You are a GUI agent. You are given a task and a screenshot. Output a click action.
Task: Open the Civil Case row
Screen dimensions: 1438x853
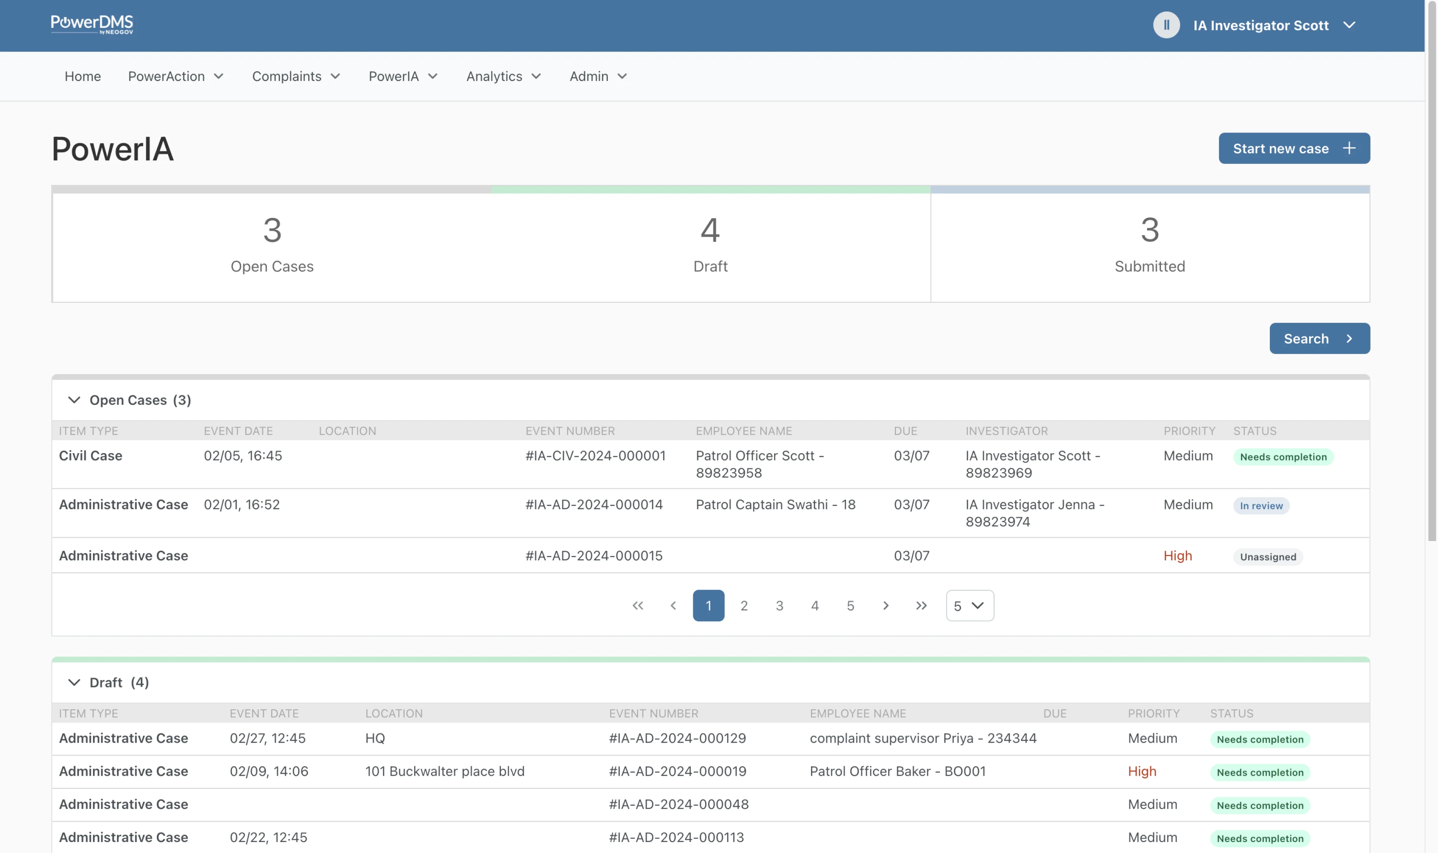coord(710,464)
